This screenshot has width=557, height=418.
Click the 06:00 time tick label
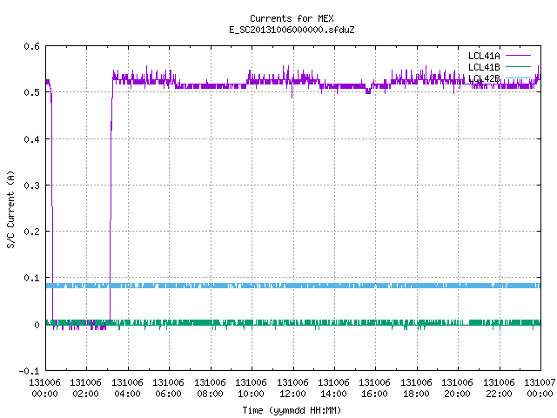[x=168, y=394]
